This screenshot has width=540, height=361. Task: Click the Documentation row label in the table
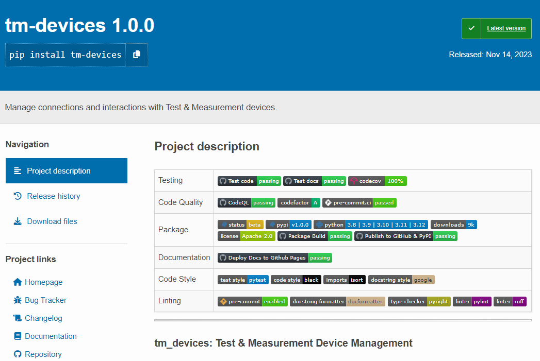(184, 257)
